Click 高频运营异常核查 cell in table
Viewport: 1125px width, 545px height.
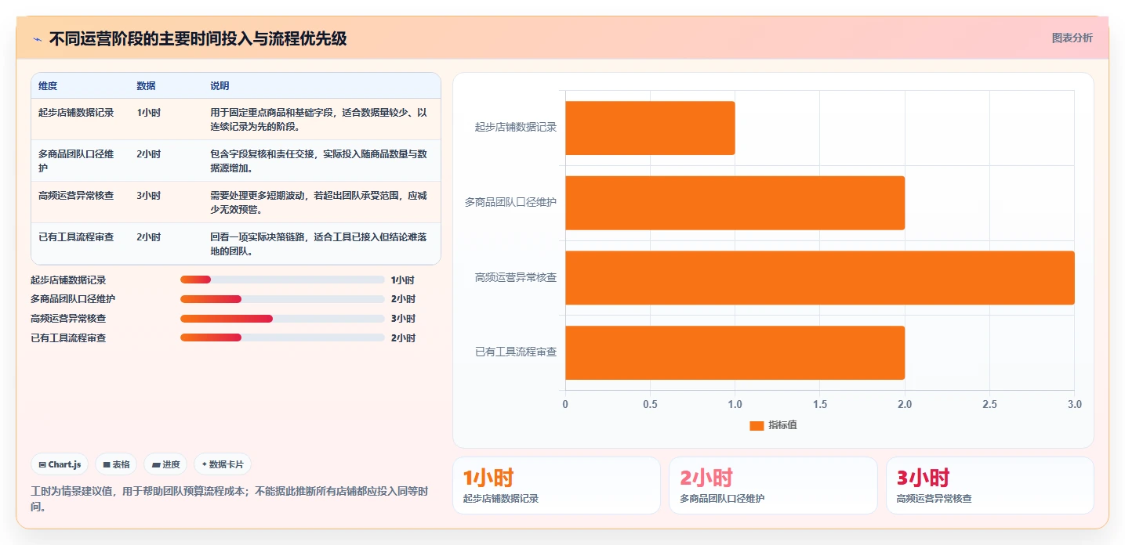pyautogui.click(x=76, y=196)
